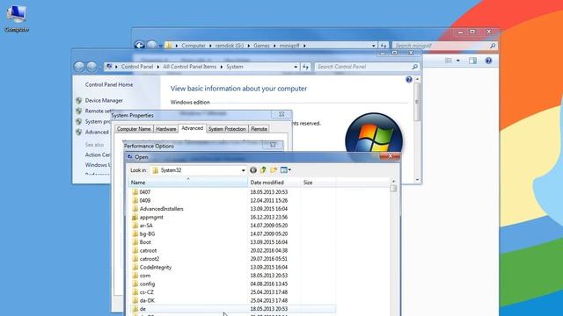Open the recent pages dropdown in the minigolf window

tap(160, 46)
